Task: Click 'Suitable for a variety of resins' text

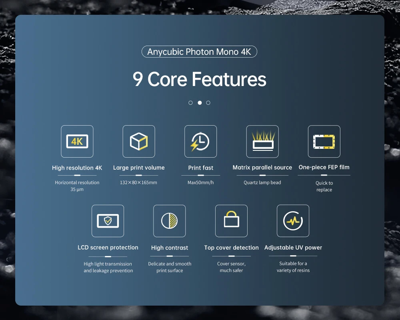Action: (293, 267)
